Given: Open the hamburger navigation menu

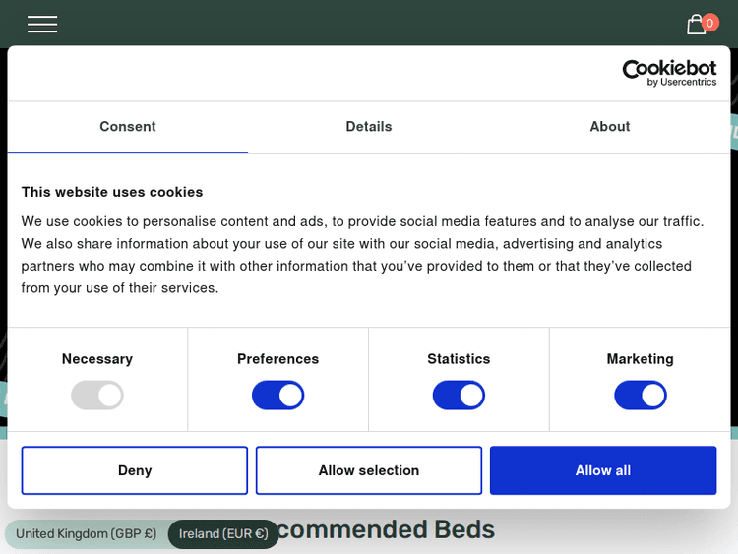Looking at the screenshot, I should point(42,25).
